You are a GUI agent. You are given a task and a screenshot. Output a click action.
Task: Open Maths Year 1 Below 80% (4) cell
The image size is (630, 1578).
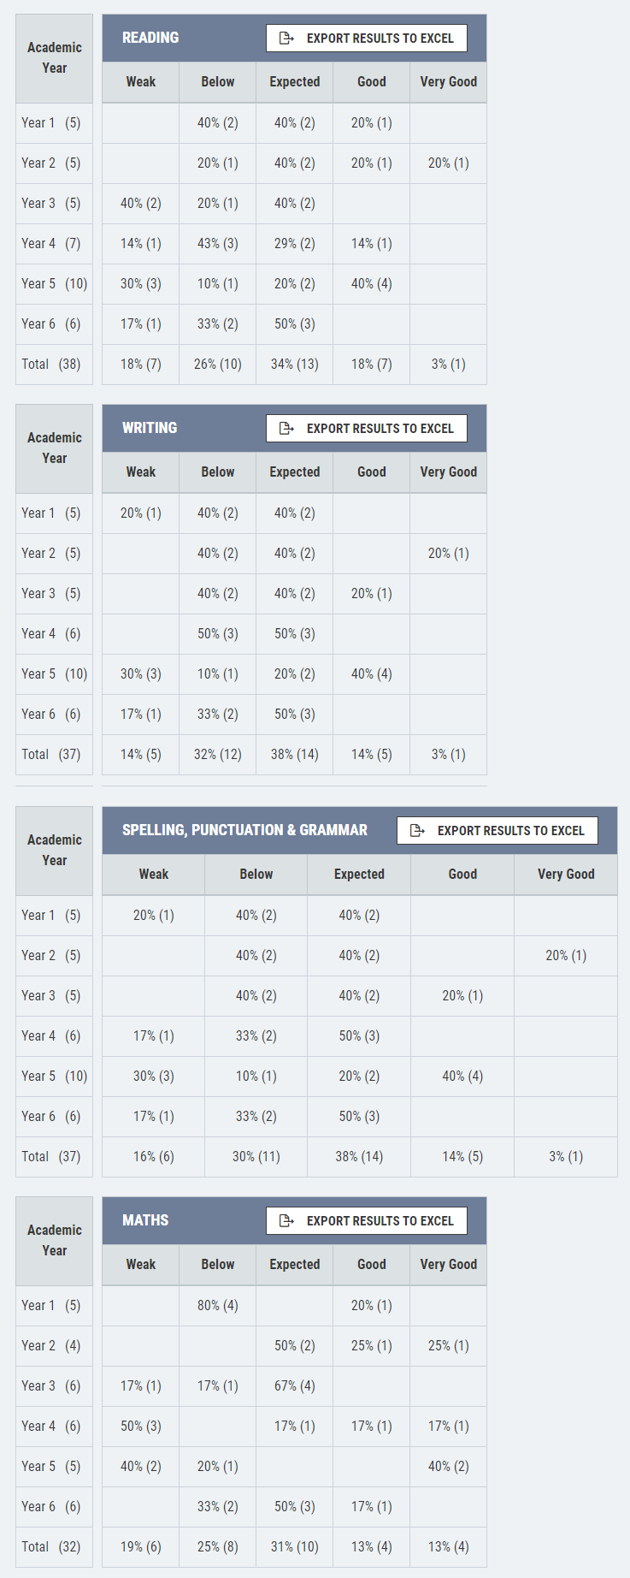(x=218, y=1306)
